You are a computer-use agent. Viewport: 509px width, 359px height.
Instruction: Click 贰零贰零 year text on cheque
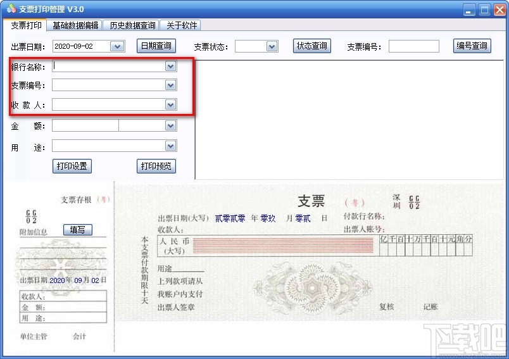point(230,218)
